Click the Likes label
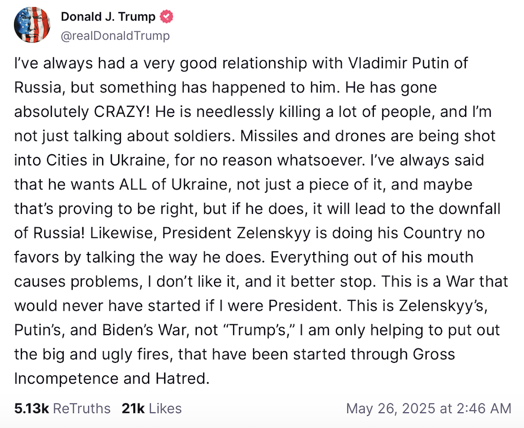 (x=165, y=409)
